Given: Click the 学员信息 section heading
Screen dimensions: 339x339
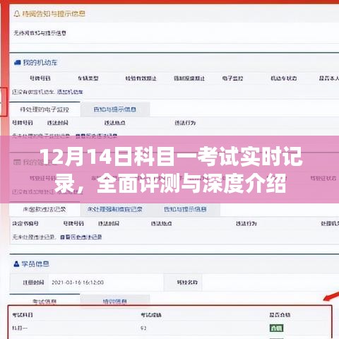Looking at the screenshot, I should (x=35, y=264).
